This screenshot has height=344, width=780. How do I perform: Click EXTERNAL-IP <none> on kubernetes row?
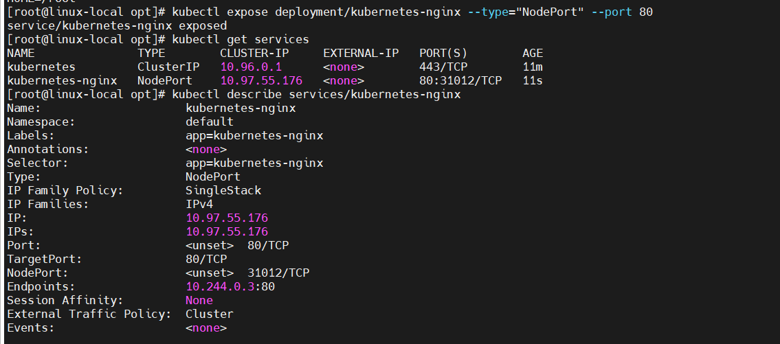(344, 67)
